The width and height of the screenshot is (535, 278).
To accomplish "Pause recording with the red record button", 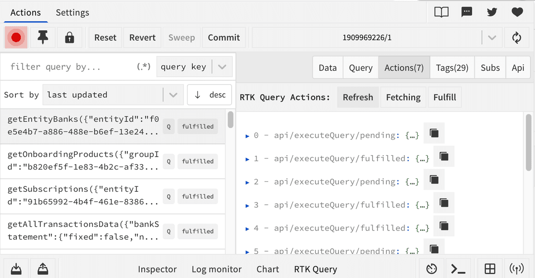I will click(16, 38).
